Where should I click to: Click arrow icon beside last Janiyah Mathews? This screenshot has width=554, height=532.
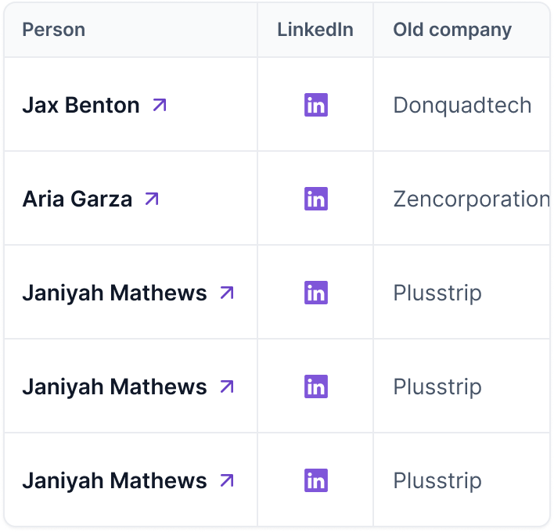(227, 481)
